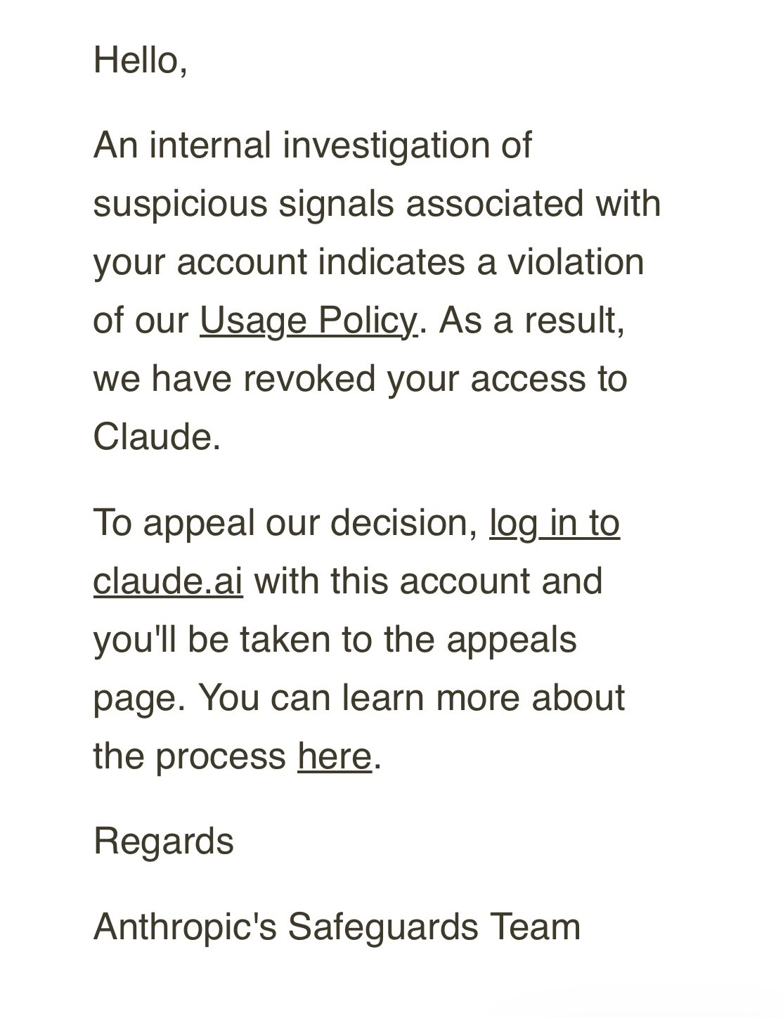Click the line 'you'll be taken to the appeals'
The height and width of the screenshot is (1018, 783).
tap(335, 640)
